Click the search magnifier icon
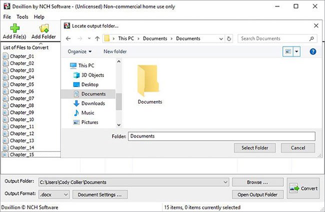 click(311, 39)
